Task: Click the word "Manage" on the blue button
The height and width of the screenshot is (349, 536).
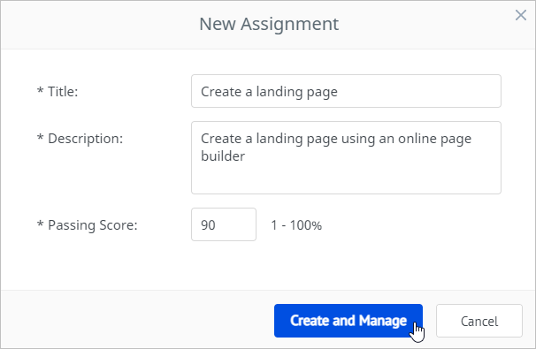Action: click(x=383, y=321)
